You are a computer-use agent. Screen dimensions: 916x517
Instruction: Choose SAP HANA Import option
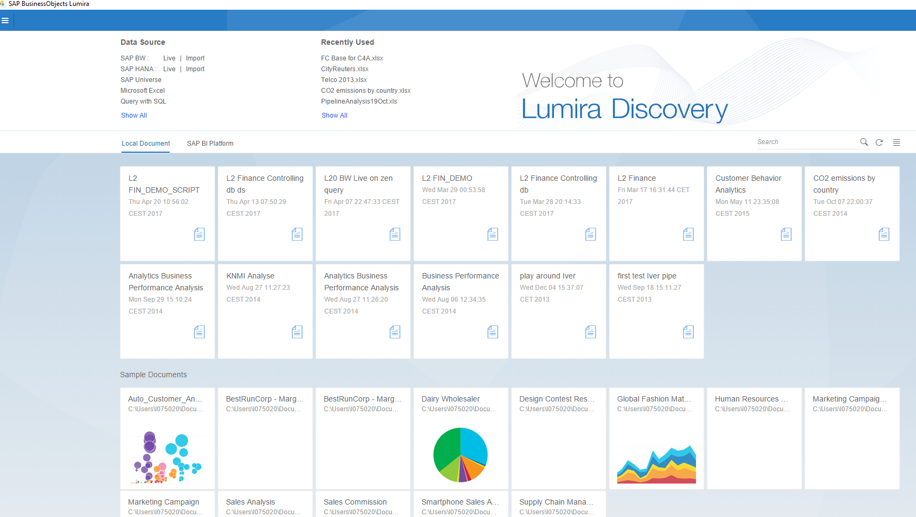(x=195, y=69)
